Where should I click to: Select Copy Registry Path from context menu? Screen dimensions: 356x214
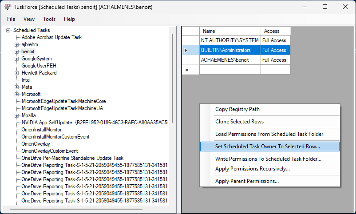point(237,109)
